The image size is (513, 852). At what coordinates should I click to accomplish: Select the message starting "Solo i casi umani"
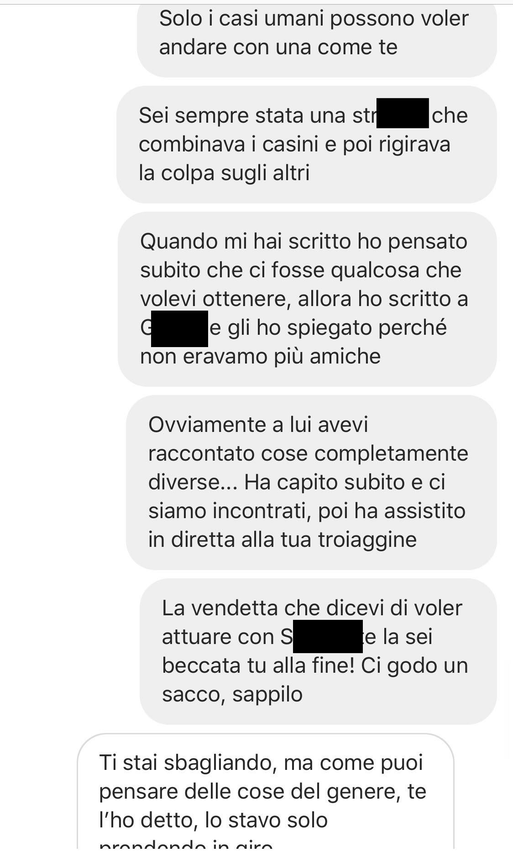(317, 36)
